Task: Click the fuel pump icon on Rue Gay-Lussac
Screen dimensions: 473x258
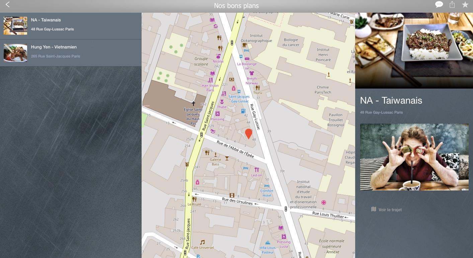Action: pyautogui.click(x=243, y=111)
